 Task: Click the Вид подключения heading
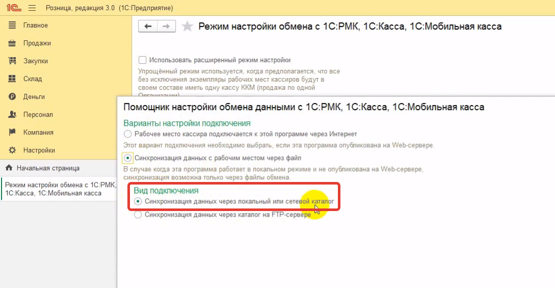coord(166,190)
